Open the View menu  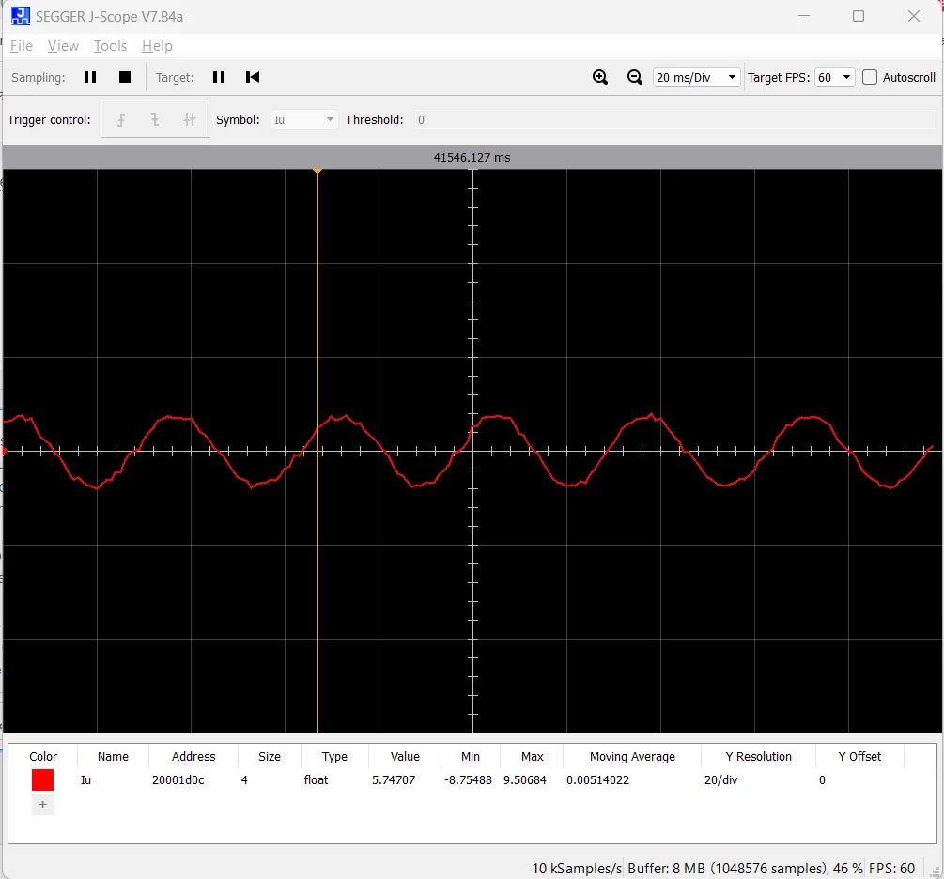[63, 46]
